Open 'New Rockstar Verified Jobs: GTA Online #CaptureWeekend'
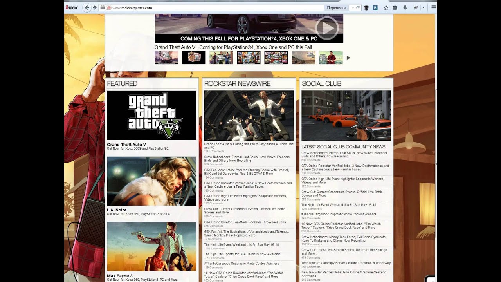Screen dimensions: 501x282 (344, 274)
